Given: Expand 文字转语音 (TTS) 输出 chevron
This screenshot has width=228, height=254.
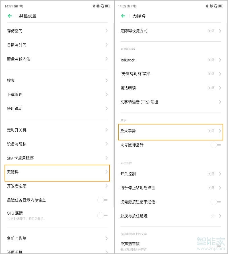Looking at the screenshot, I should click(x=220, y=102).
